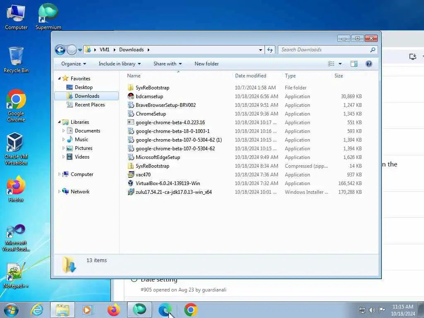Viewport: 424px width, 318px height.
Task: Click the volume speaker tray icon
Action: (x=372, y=310)
